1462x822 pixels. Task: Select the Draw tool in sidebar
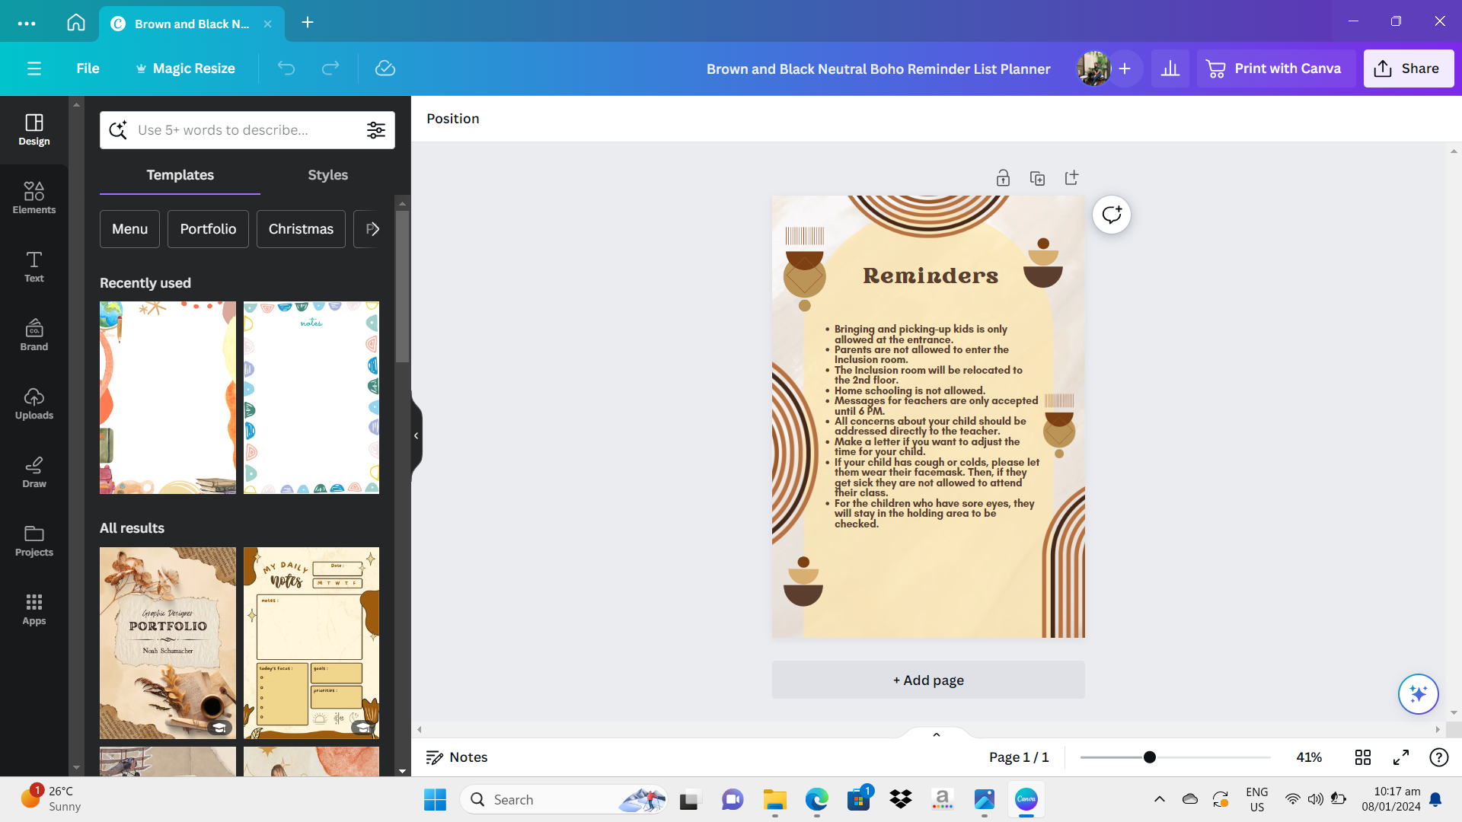[34, 472]
